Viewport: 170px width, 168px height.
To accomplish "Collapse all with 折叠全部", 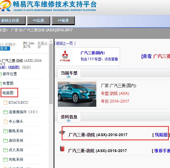I will point(42,45).
